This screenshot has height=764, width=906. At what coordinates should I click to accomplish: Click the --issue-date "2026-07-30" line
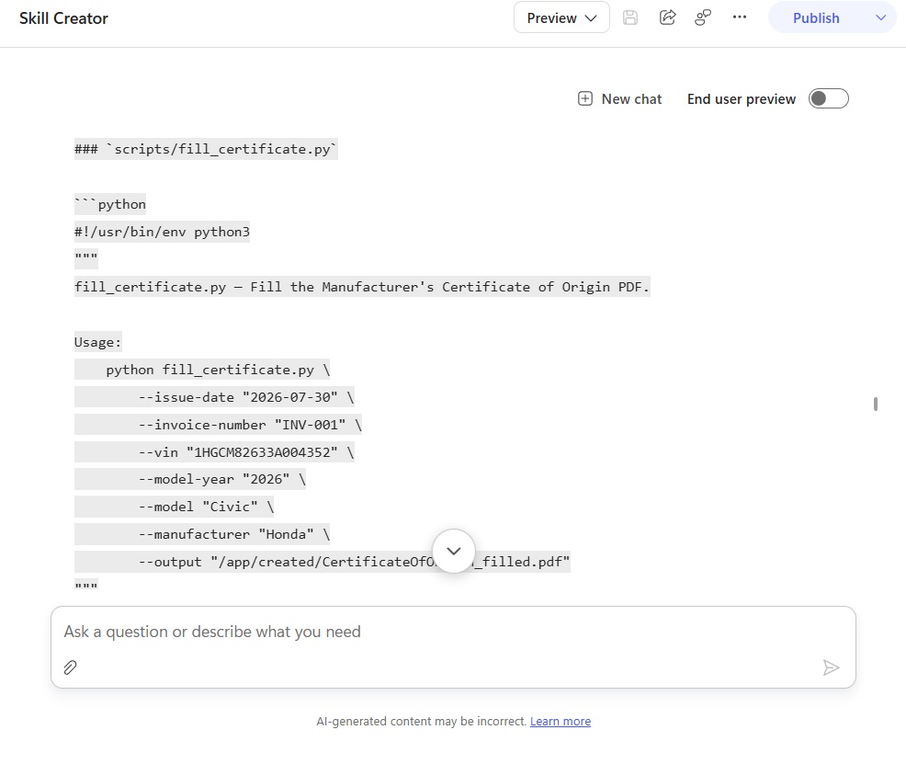tap(214, 397)
